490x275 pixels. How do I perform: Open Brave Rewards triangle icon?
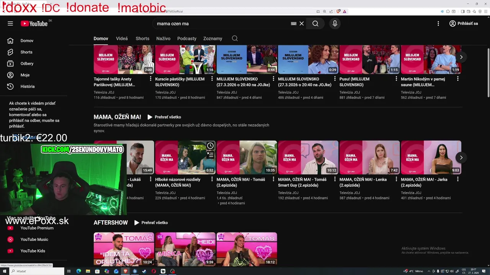(x=345, y=11)
